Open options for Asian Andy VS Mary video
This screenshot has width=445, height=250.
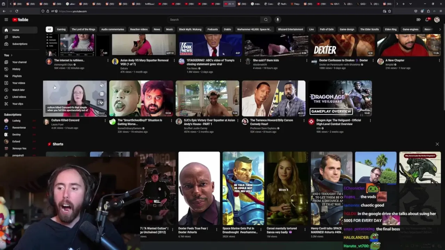coord(174,60)
